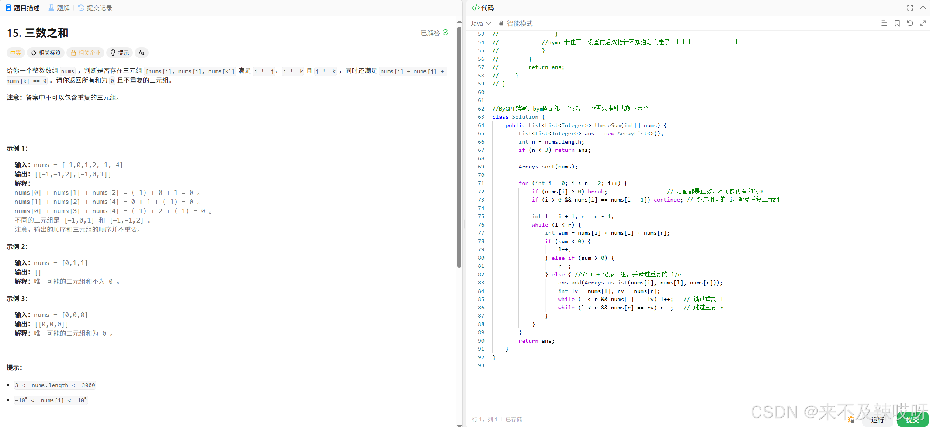Reset code with the undo arrow icon

tap(910, 23)
